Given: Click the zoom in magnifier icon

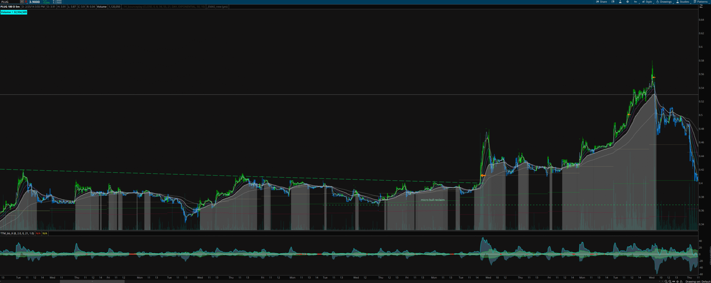Looking at the screenshot, I should tap(670, 281).
